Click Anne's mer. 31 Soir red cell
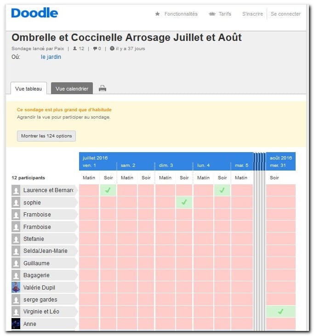 point(280,324)
